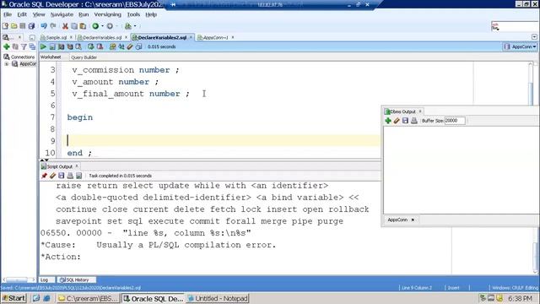Screen dimensions: 540x304
Task: Click the Commit icon in worksheet toolbar
Action: tap(90, 46)
